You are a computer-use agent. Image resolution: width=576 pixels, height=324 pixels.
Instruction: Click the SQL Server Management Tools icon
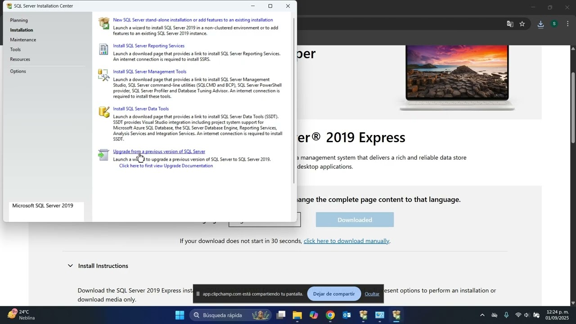104,75
